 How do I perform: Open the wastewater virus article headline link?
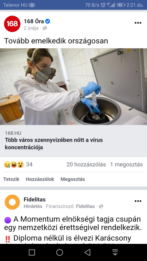pos(54,144)
